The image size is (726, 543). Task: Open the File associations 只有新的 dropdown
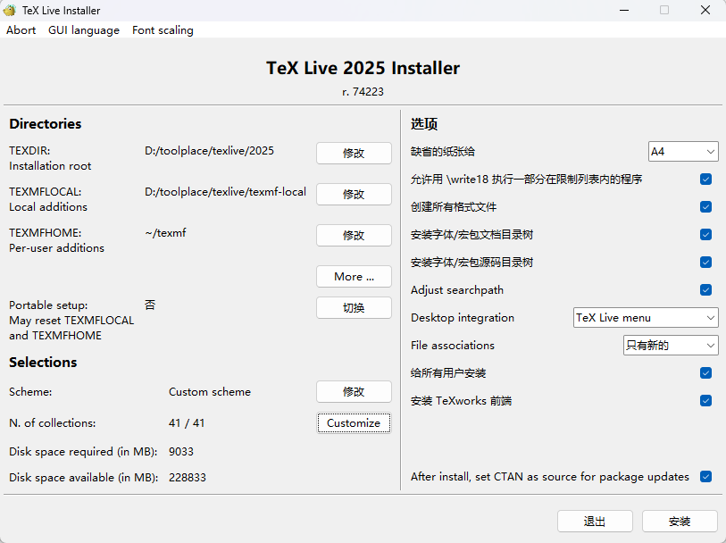[x=671, y=346]
